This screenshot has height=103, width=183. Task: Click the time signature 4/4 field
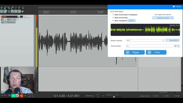103,96
